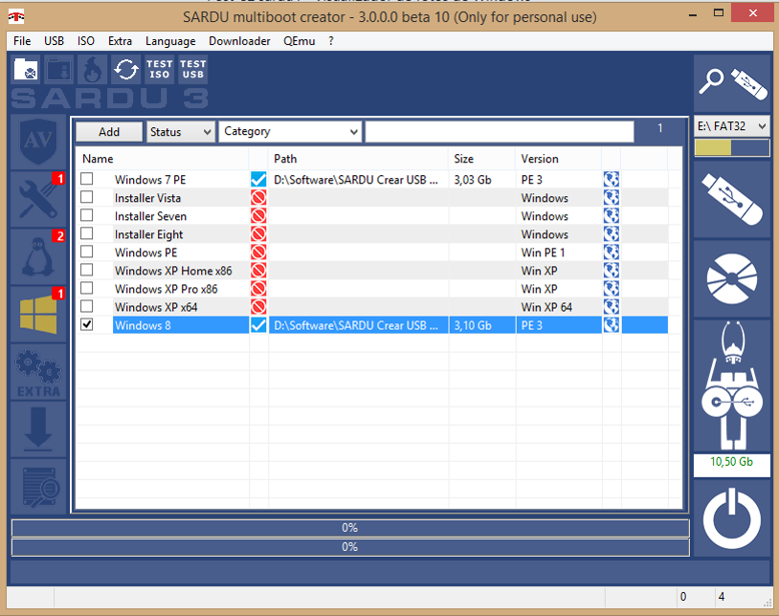Image resolution: width=779 pixels, height=616 pixels.
Task: Open the Linux penguin category
Action: 38,256
